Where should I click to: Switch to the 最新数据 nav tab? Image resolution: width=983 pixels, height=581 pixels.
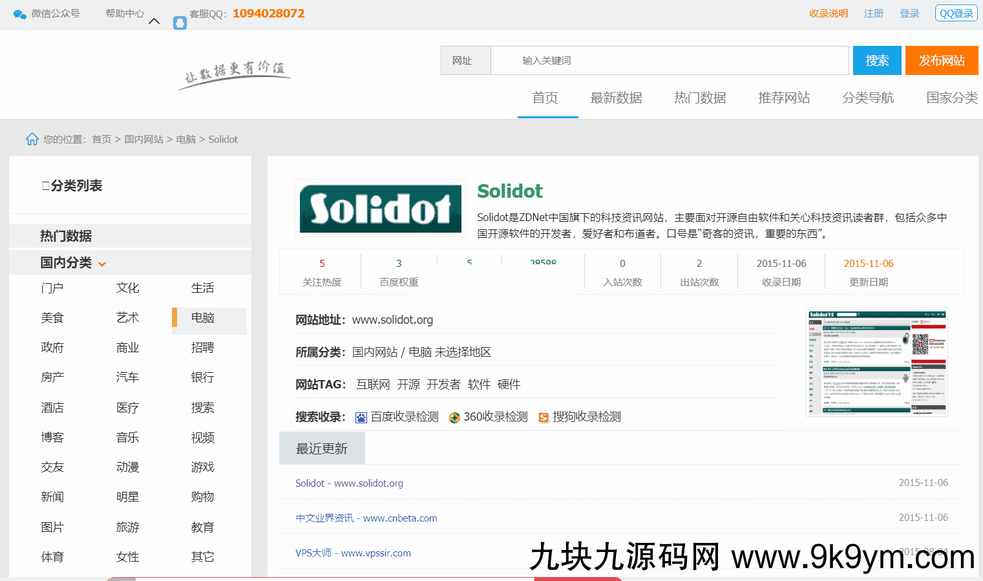pos(616,98)
